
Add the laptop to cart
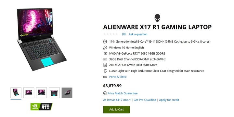116,110
